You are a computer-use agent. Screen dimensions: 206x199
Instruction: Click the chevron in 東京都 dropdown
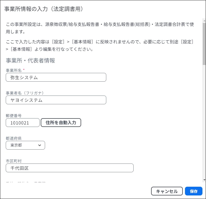(40, 145)
